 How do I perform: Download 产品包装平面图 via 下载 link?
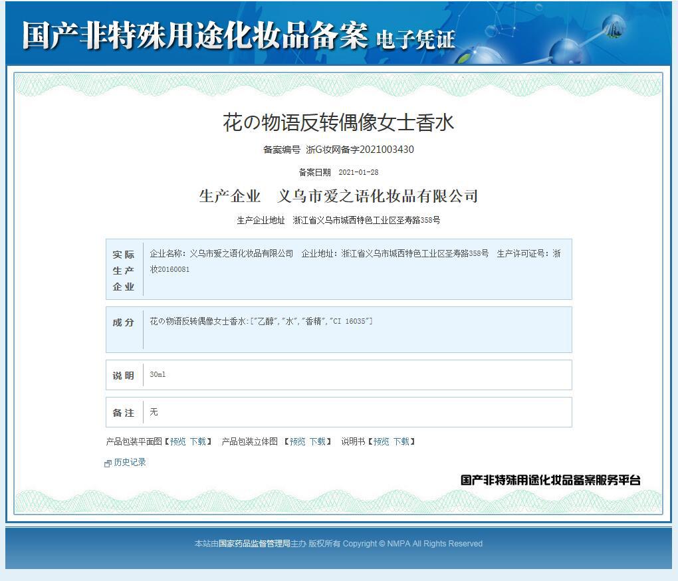pos(197,441)
